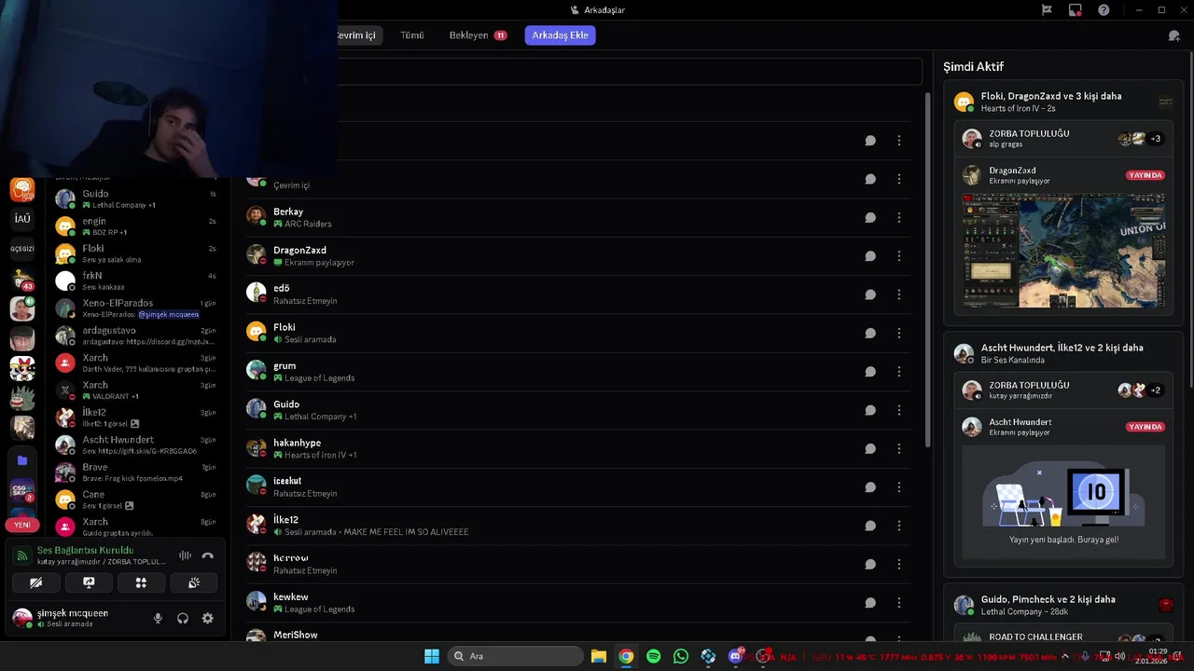Open Spotify from the taskbar
Image resolution: width=1194 pixels, height=671 pixels.
pyautogui.click(x=653, y=656)
